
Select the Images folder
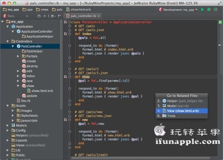tap(24, 110)
